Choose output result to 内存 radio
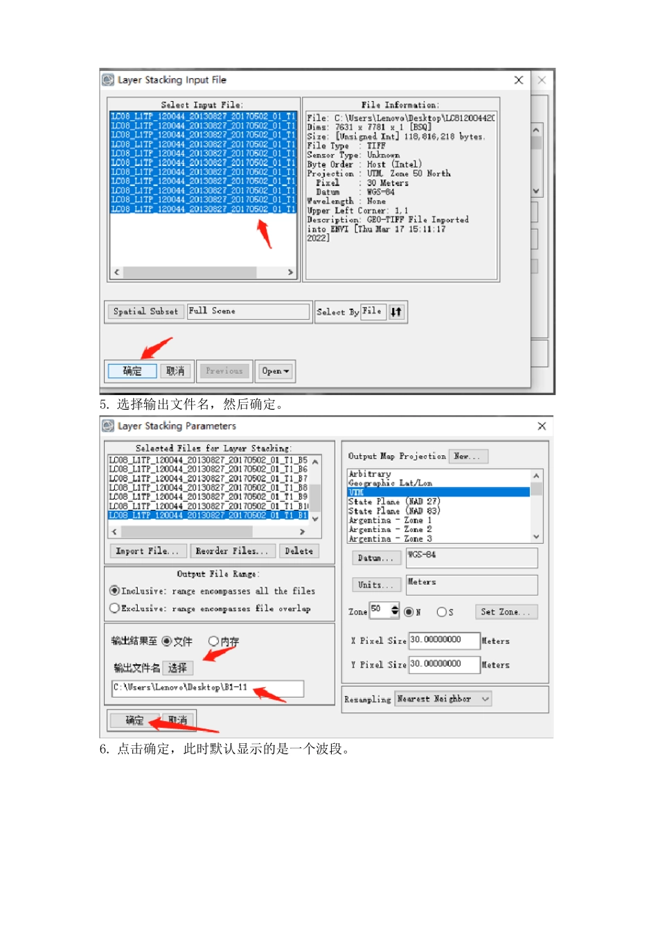Screen dimensions: 658x930 click(213, 641)
